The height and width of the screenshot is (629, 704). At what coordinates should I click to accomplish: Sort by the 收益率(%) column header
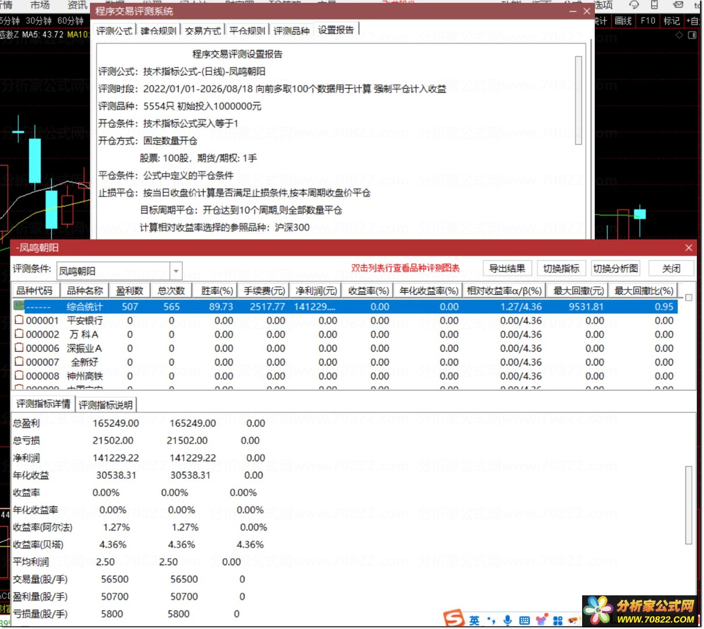click(x=367, y=290)
